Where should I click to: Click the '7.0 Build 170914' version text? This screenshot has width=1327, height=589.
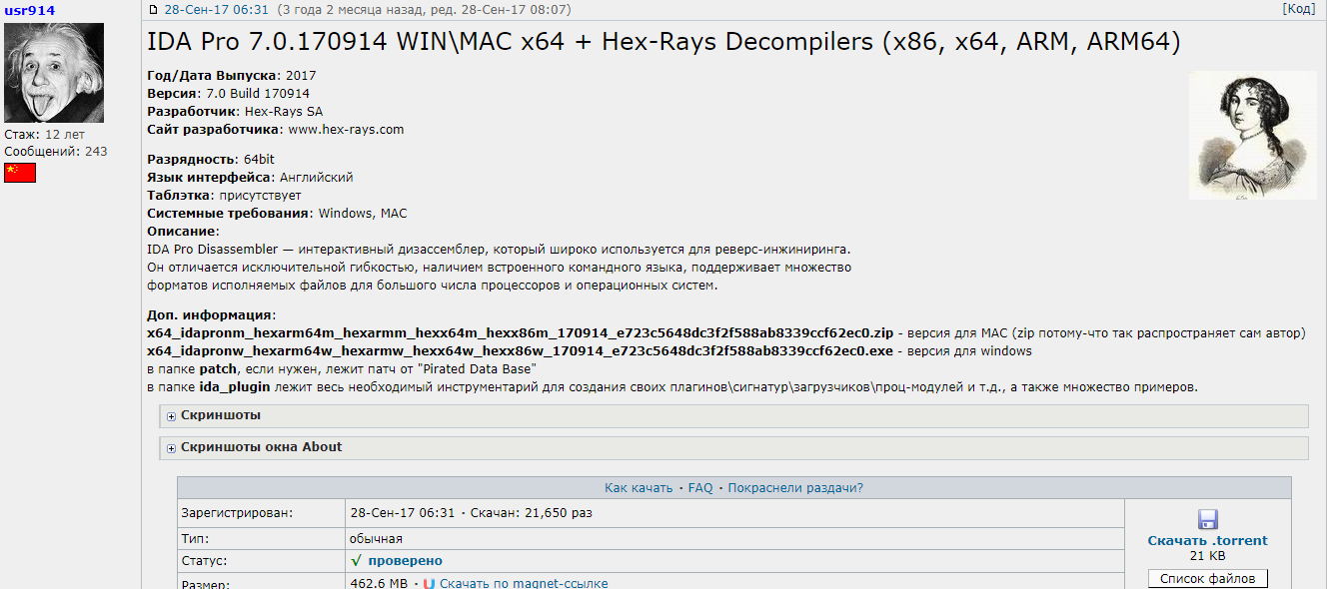(258, 94)
